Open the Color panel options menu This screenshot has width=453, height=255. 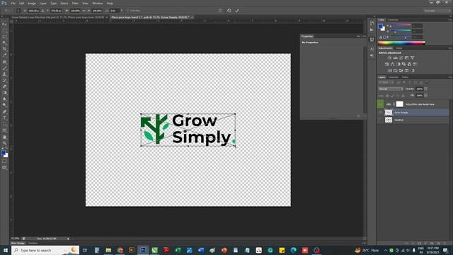tap(450, 20)
